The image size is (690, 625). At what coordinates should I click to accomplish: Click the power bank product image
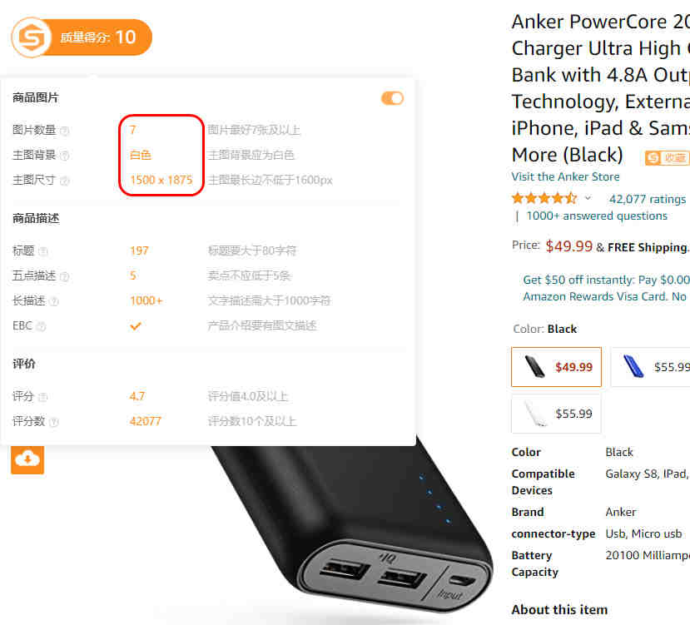[352, 528]
